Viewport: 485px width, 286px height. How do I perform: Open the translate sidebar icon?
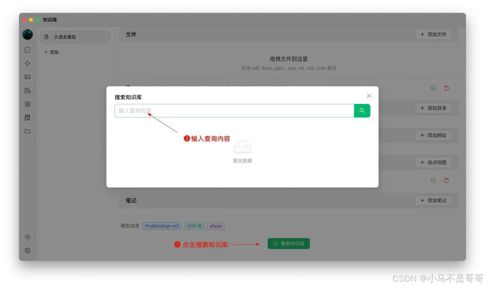pyautogui.click(x=27, y=91)
